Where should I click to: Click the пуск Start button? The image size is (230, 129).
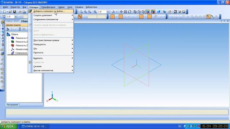(9, 126)
